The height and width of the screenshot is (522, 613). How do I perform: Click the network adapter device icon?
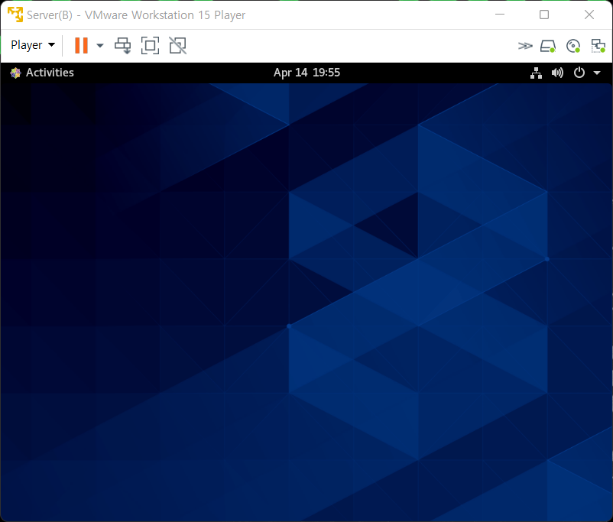click(598, 46)
